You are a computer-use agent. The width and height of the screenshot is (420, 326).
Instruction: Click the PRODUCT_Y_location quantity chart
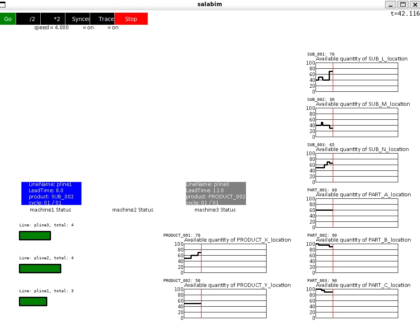coord(225,304)
